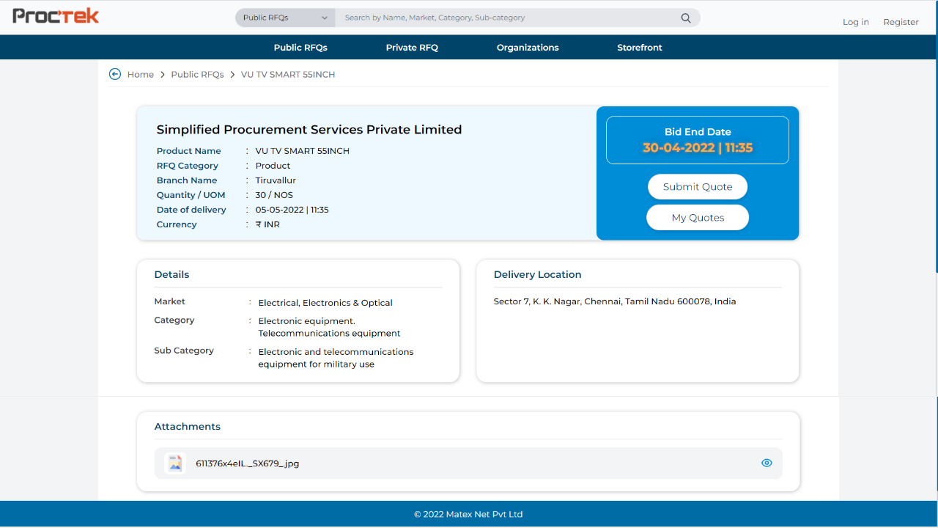Open the 611376x4eIL._SX679_.jpg attachment
This screenshot has height=528, width=938.
tap(248, 463)
